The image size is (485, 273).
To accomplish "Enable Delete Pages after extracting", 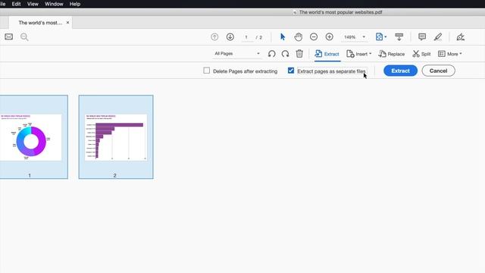I will 207,71.
